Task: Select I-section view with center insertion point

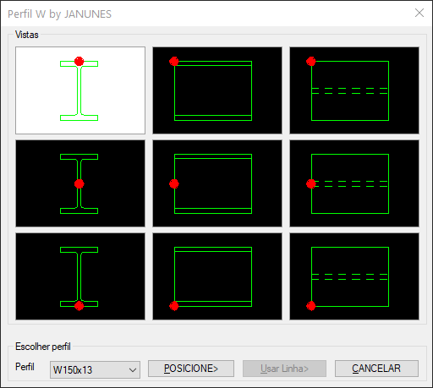Action: [x=80, y=183]
